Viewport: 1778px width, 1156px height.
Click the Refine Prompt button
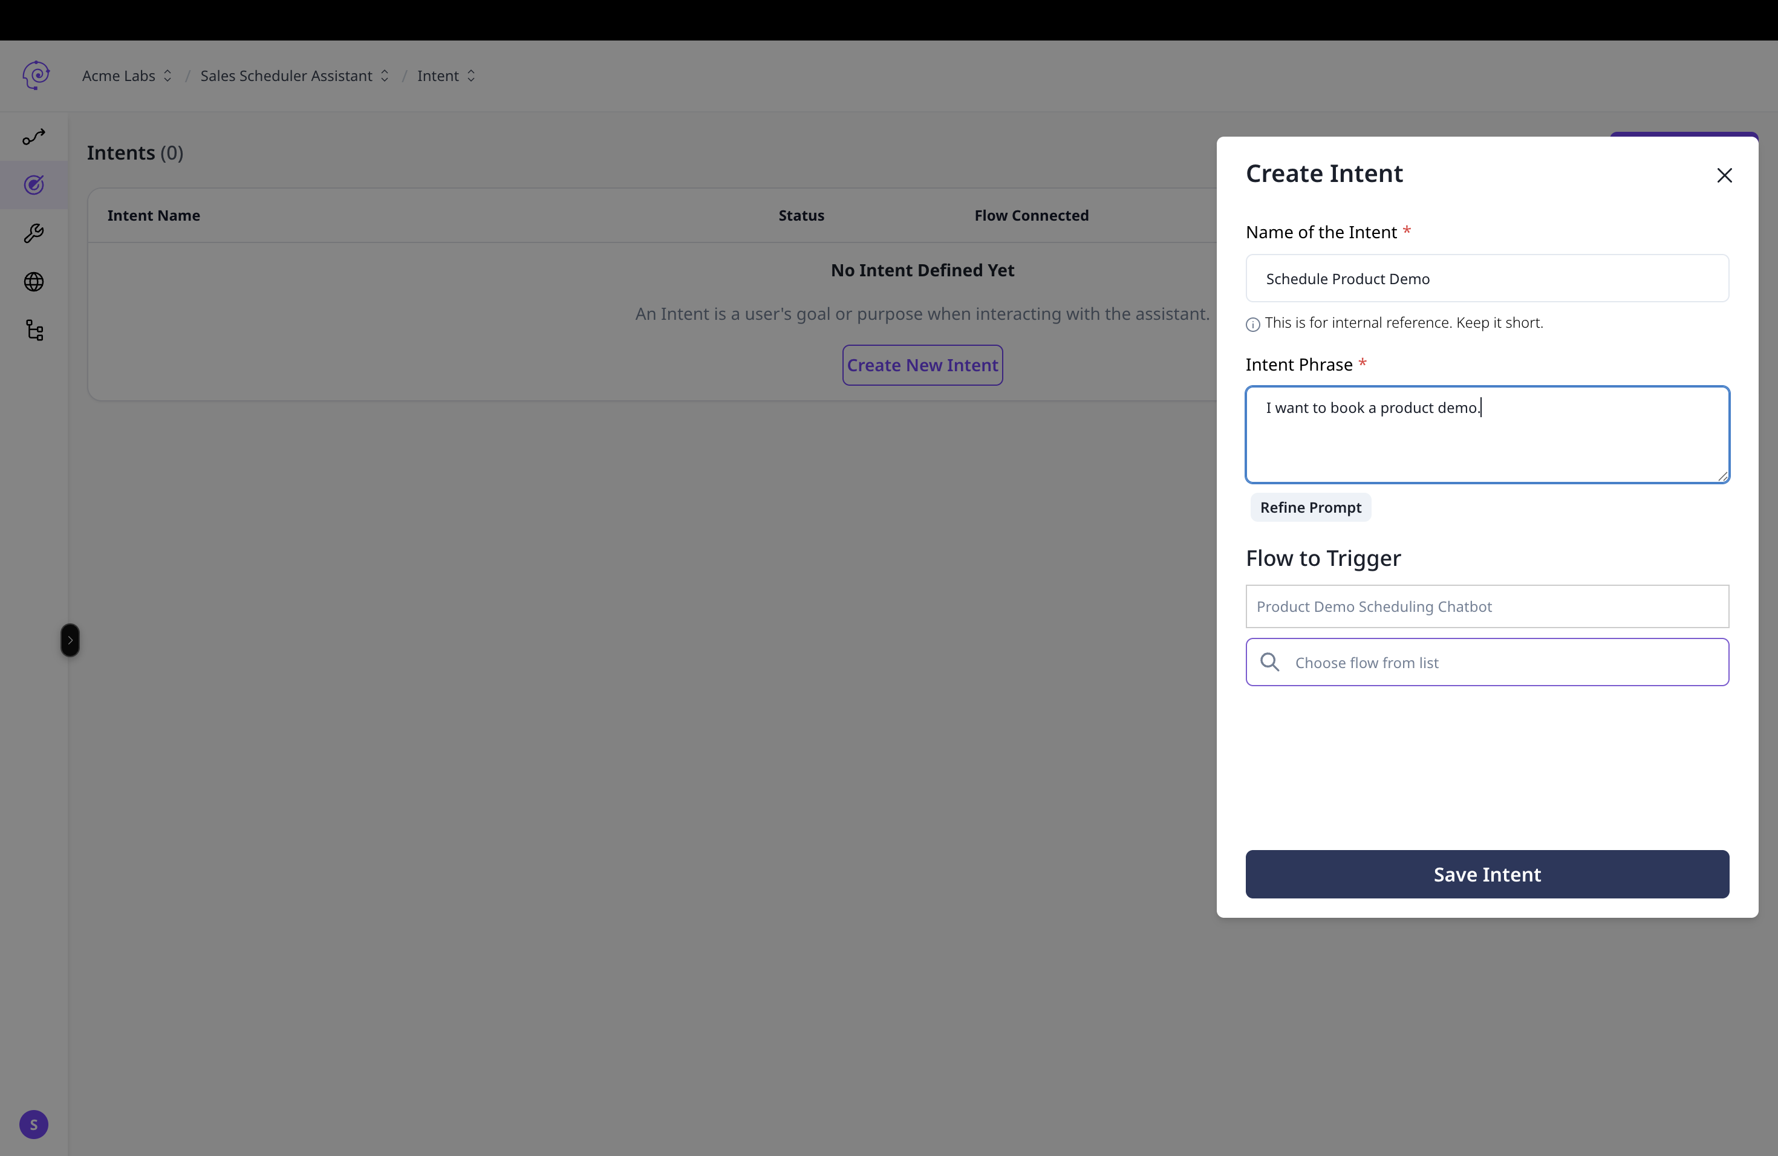point(1311,508)
